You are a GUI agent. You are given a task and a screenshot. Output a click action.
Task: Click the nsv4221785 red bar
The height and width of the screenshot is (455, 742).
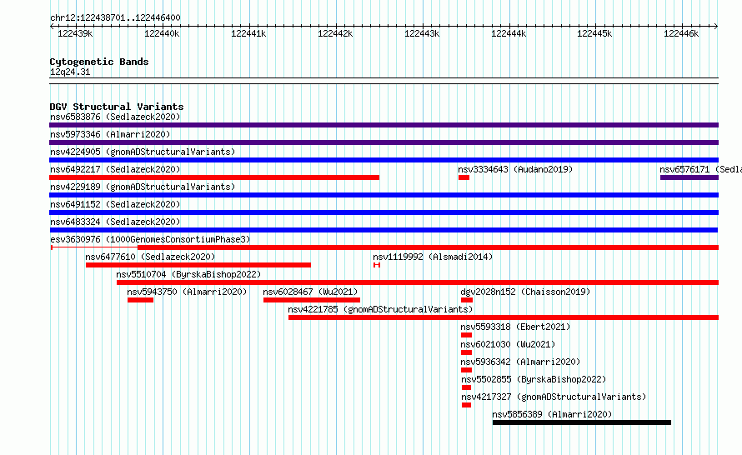point(504,317)
